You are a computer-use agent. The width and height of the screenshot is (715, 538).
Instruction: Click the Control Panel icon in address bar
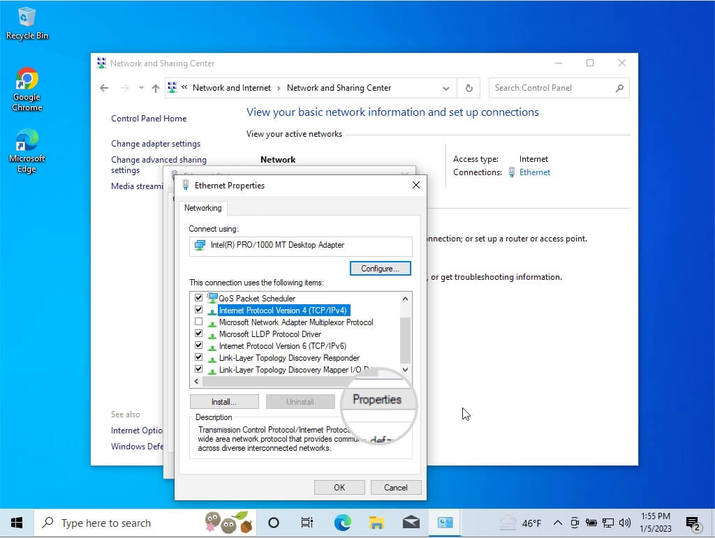[x=172, y=87]
